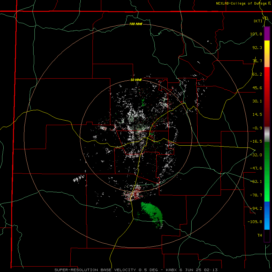Click the blue segment of the color bar
This screenshot has height=272, width=272.
(x=267, y=215)
